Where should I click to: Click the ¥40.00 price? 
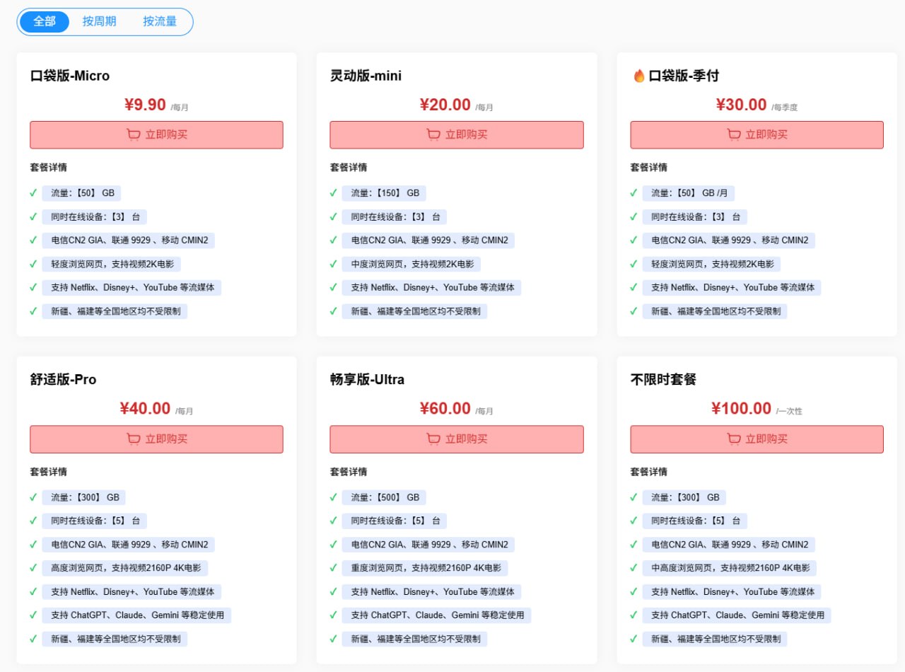[x=145, y=409]
